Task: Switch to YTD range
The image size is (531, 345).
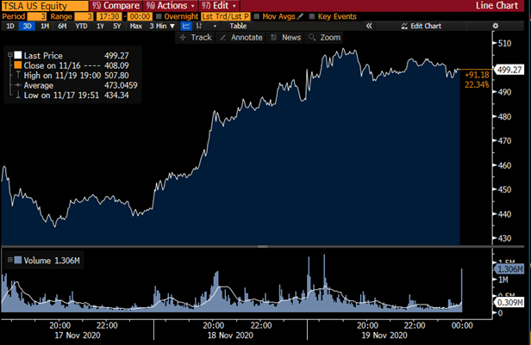Action: click(x=81, y=26)
